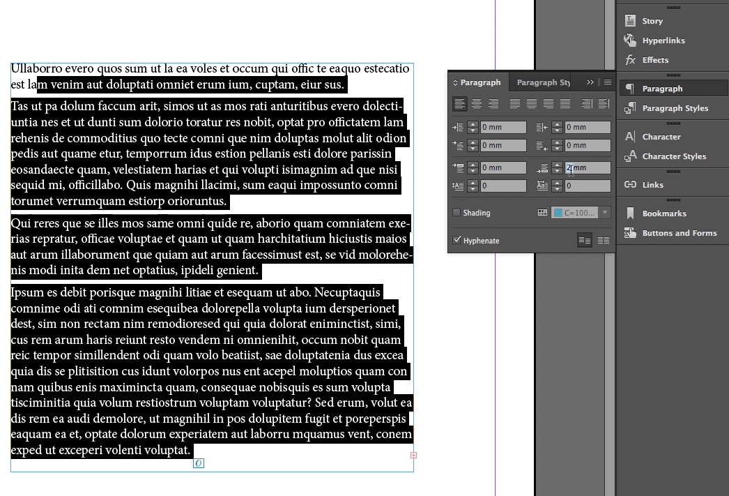This screenshot has width=729, height=496.
Task: Collapse panels with the double-arrow chevron
Action: (590, 82)
